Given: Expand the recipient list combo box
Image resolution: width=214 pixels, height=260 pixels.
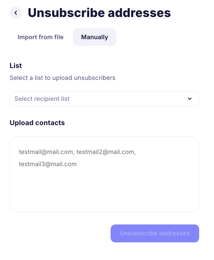Looking at the screenshot, I should 104,99.
